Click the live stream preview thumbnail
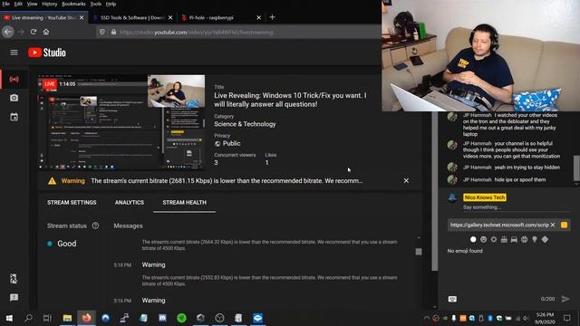 [121, 122]
